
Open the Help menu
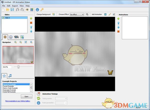[x=27, y=6]
